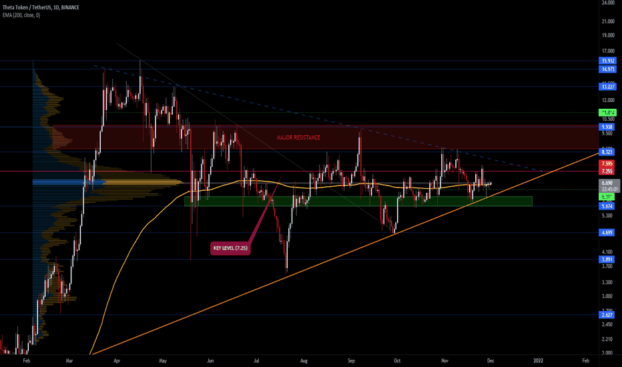Click the 5.674 blue price label

[x=607, y=206]
